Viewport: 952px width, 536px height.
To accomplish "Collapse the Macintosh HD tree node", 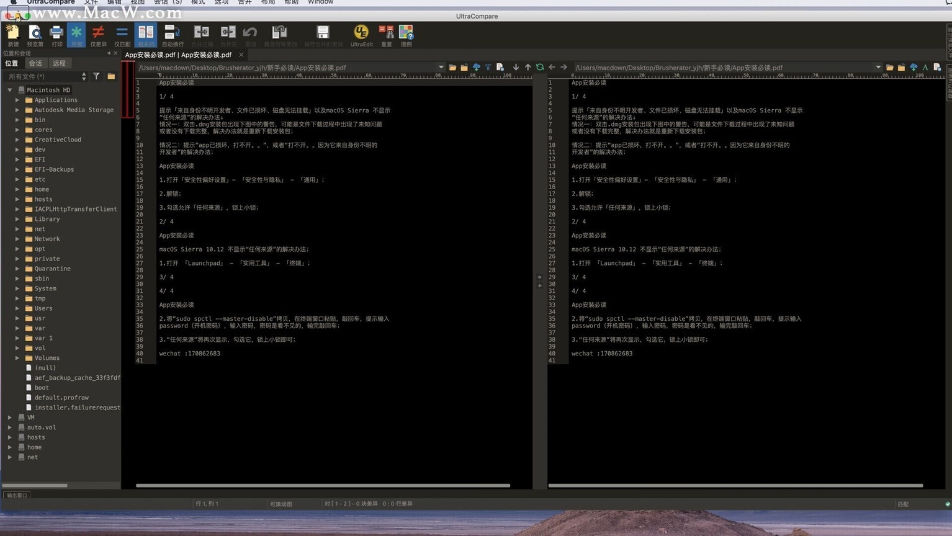I will pyautogui.click(x=10, y=90).
